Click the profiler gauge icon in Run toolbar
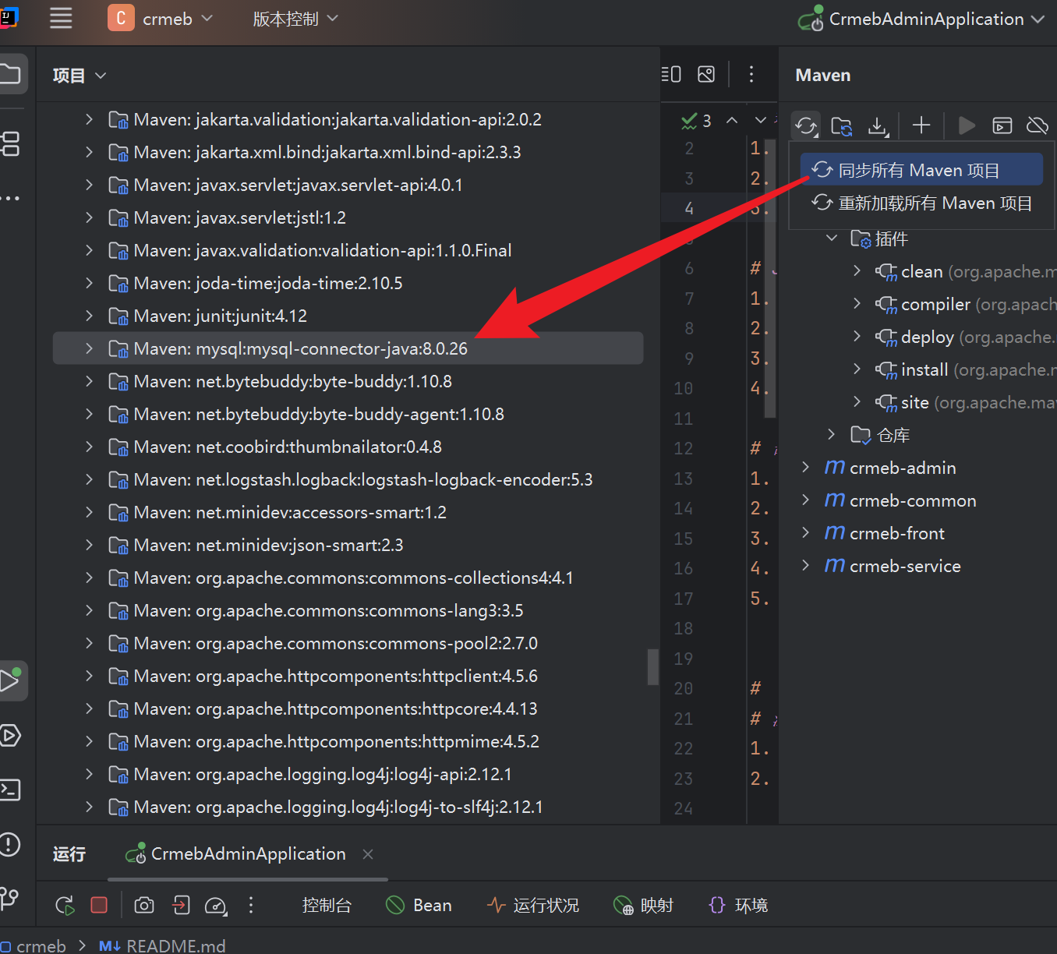Image resolution: width=1057 pixels, height=954 pixels. pos(216,905)
